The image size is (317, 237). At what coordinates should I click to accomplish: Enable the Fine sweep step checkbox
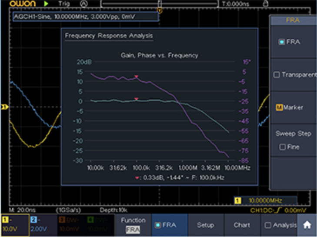click(282, 147)
